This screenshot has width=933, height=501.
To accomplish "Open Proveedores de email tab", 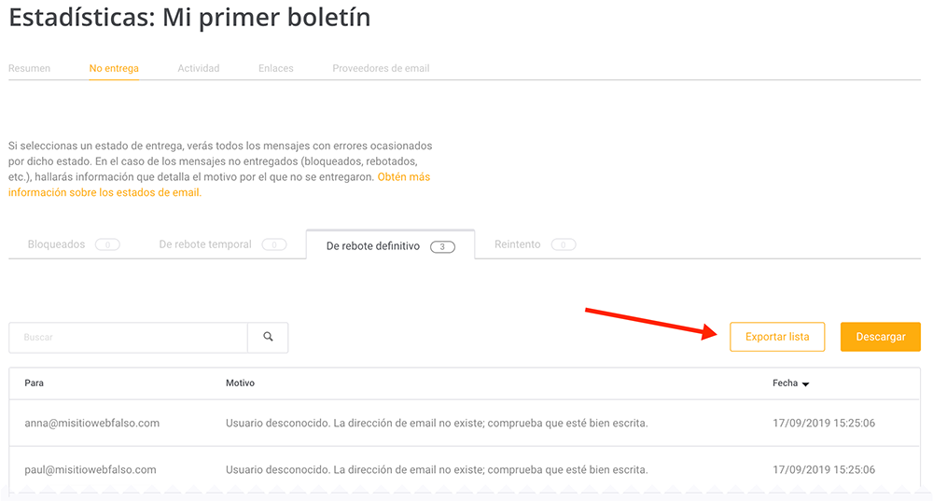I will pyautogui.click(x=381, y=68).
